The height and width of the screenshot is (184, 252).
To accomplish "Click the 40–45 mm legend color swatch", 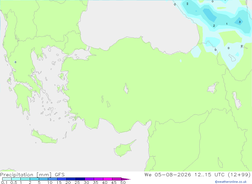I will click(x=108, y=179).
